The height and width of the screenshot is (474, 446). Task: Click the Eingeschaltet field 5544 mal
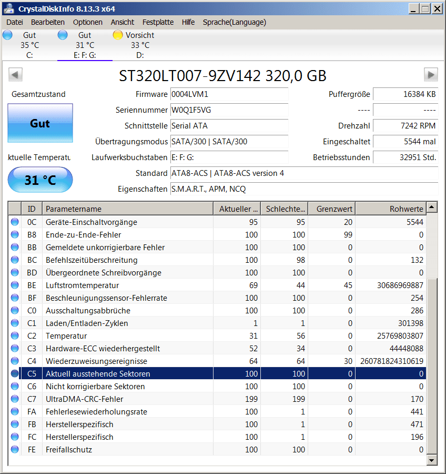pos(406,142)
